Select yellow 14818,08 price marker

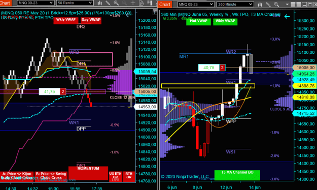point(305,98)
